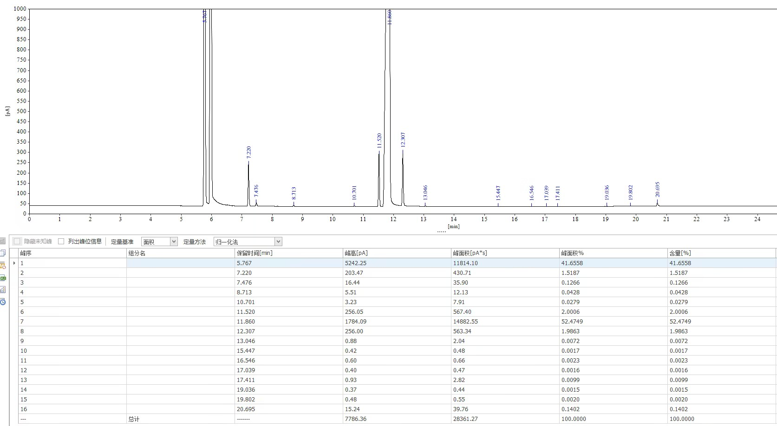Toggle the 隐藏未知峰 checkbox
The image size is (777, 426).
17,242
